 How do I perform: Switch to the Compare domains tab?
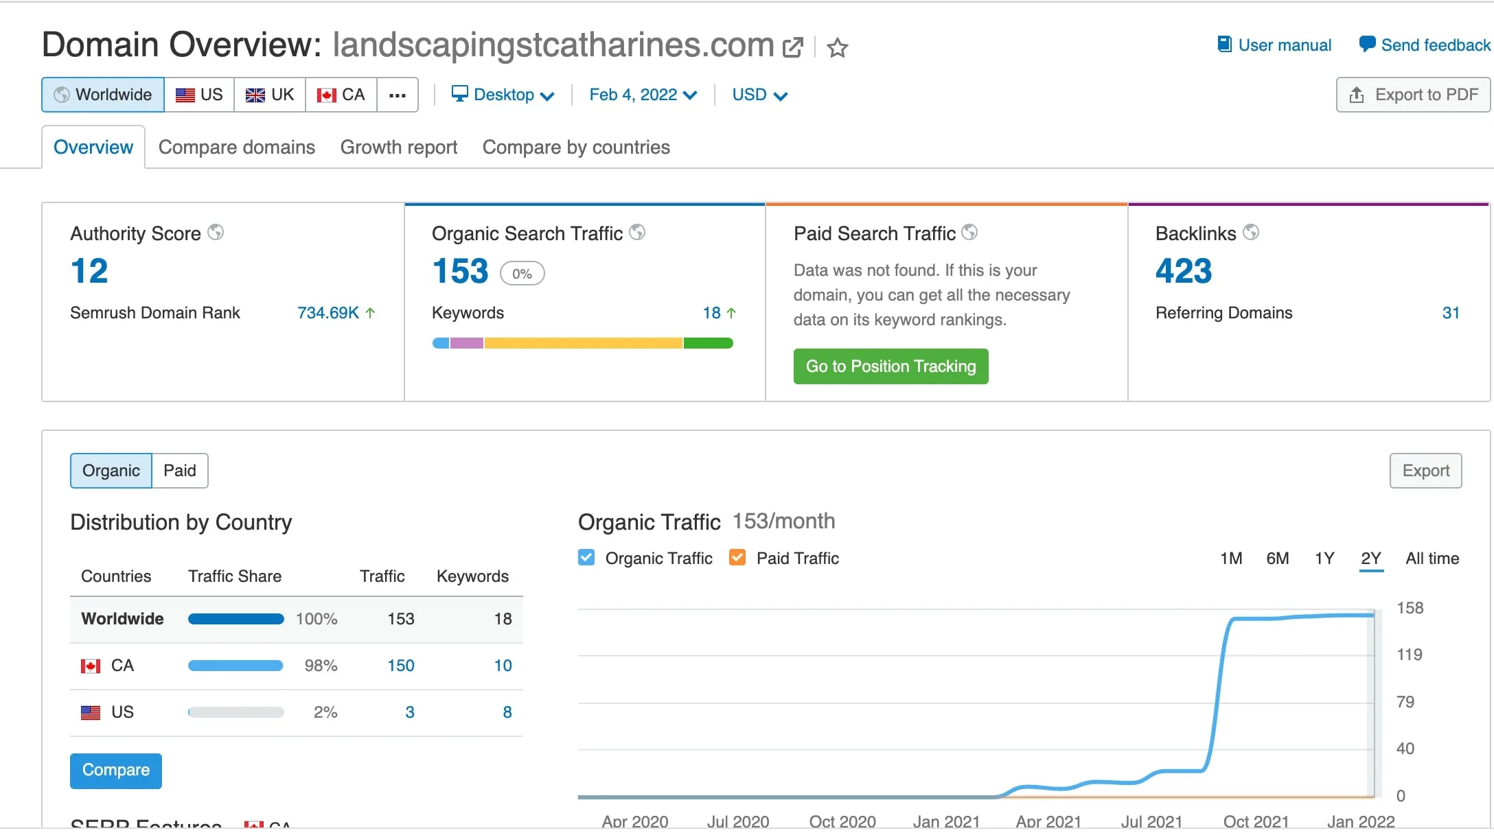[237, 148]
